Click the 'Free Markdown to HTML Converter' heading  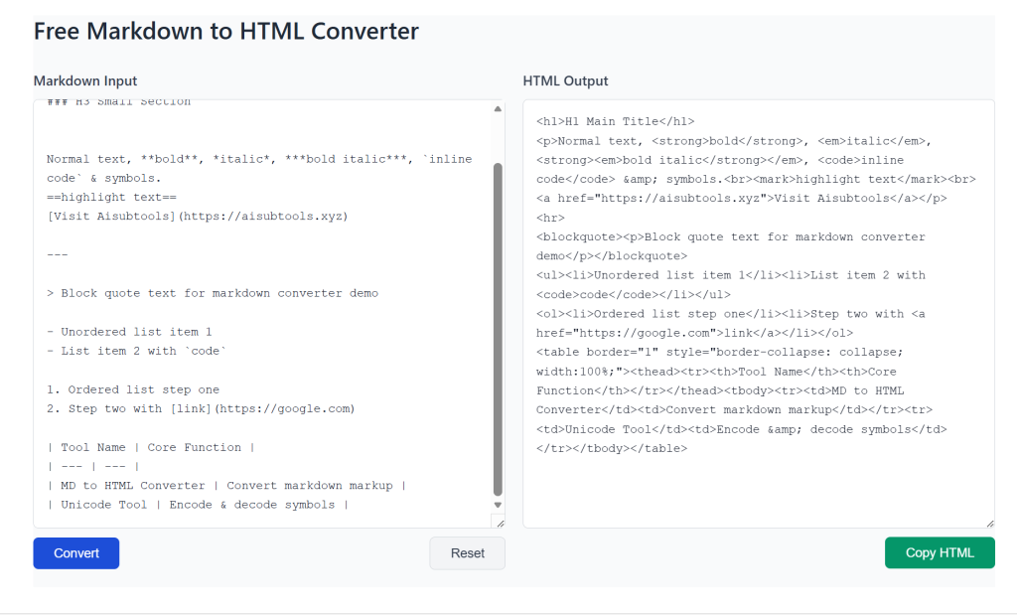225,31
